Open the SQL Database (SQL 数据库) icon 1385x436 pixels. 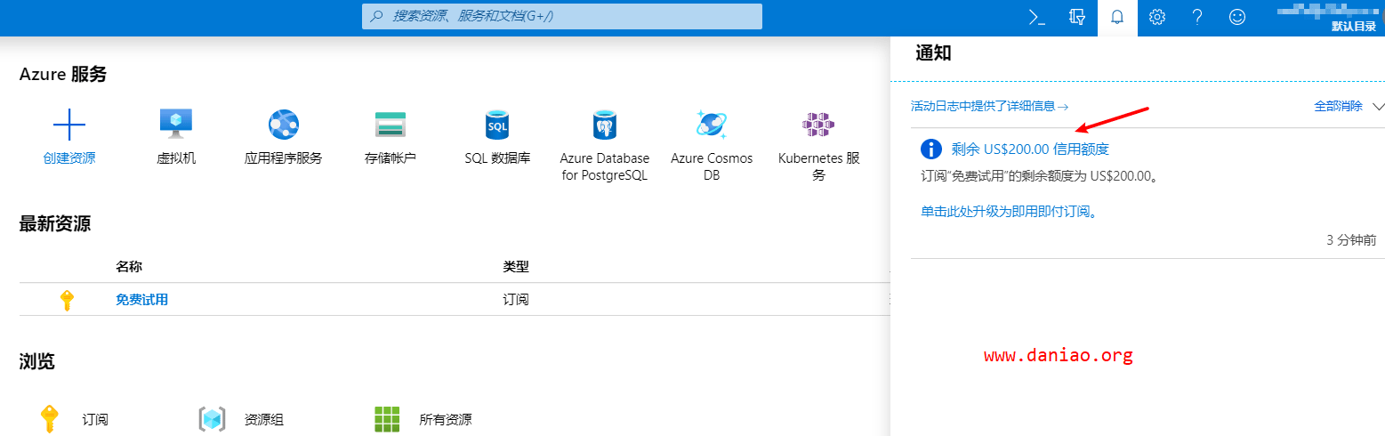click(x=497, y=125)
